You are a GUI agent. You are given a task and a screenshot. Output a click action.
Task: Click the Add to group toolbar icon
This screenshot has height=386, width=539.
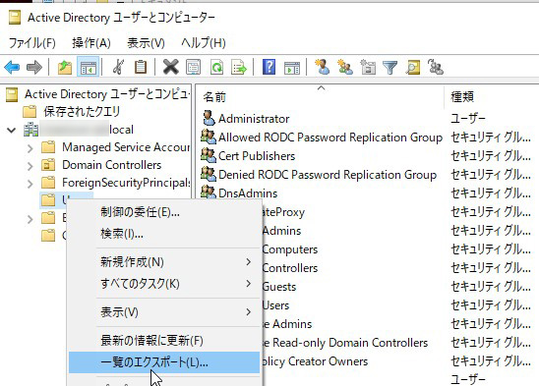435,67
